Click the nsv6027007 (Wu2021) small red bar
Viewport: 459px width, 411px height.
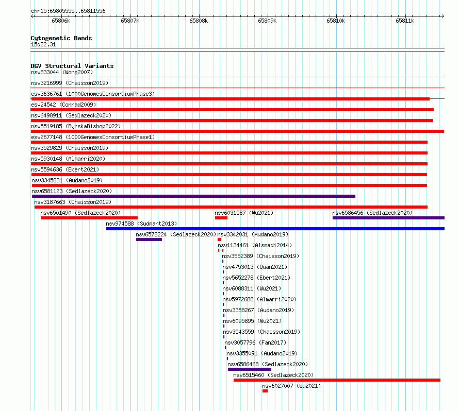click(x=265, y=391)
